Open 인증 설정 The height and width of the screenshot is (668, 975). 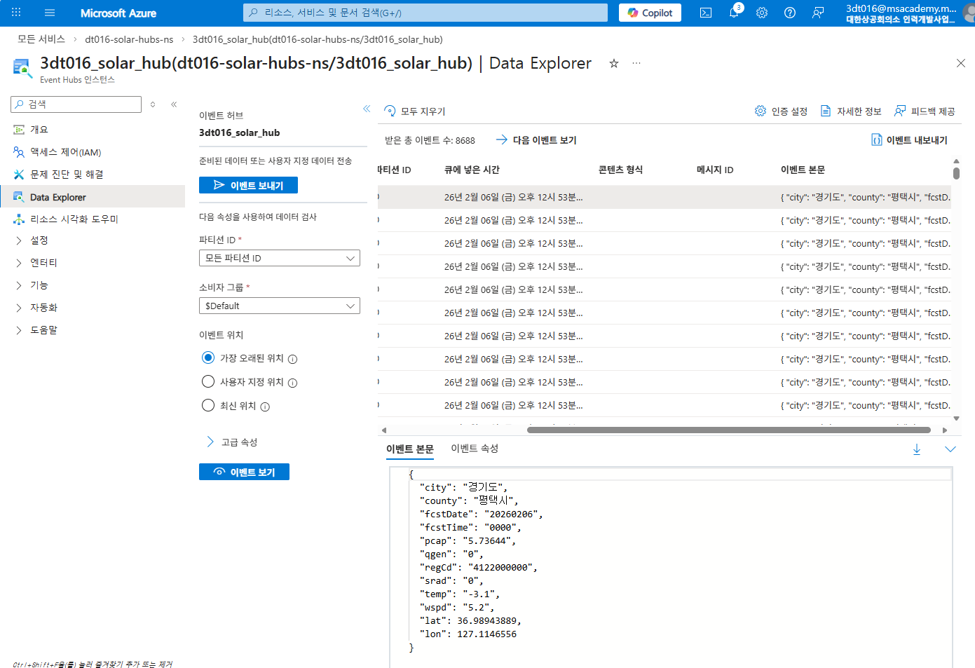tap(781, 111)
